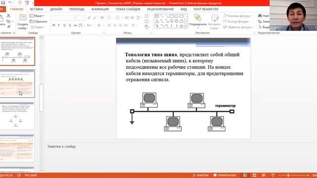
Task: Toggle text shadow S formatting
Action: 70,25
